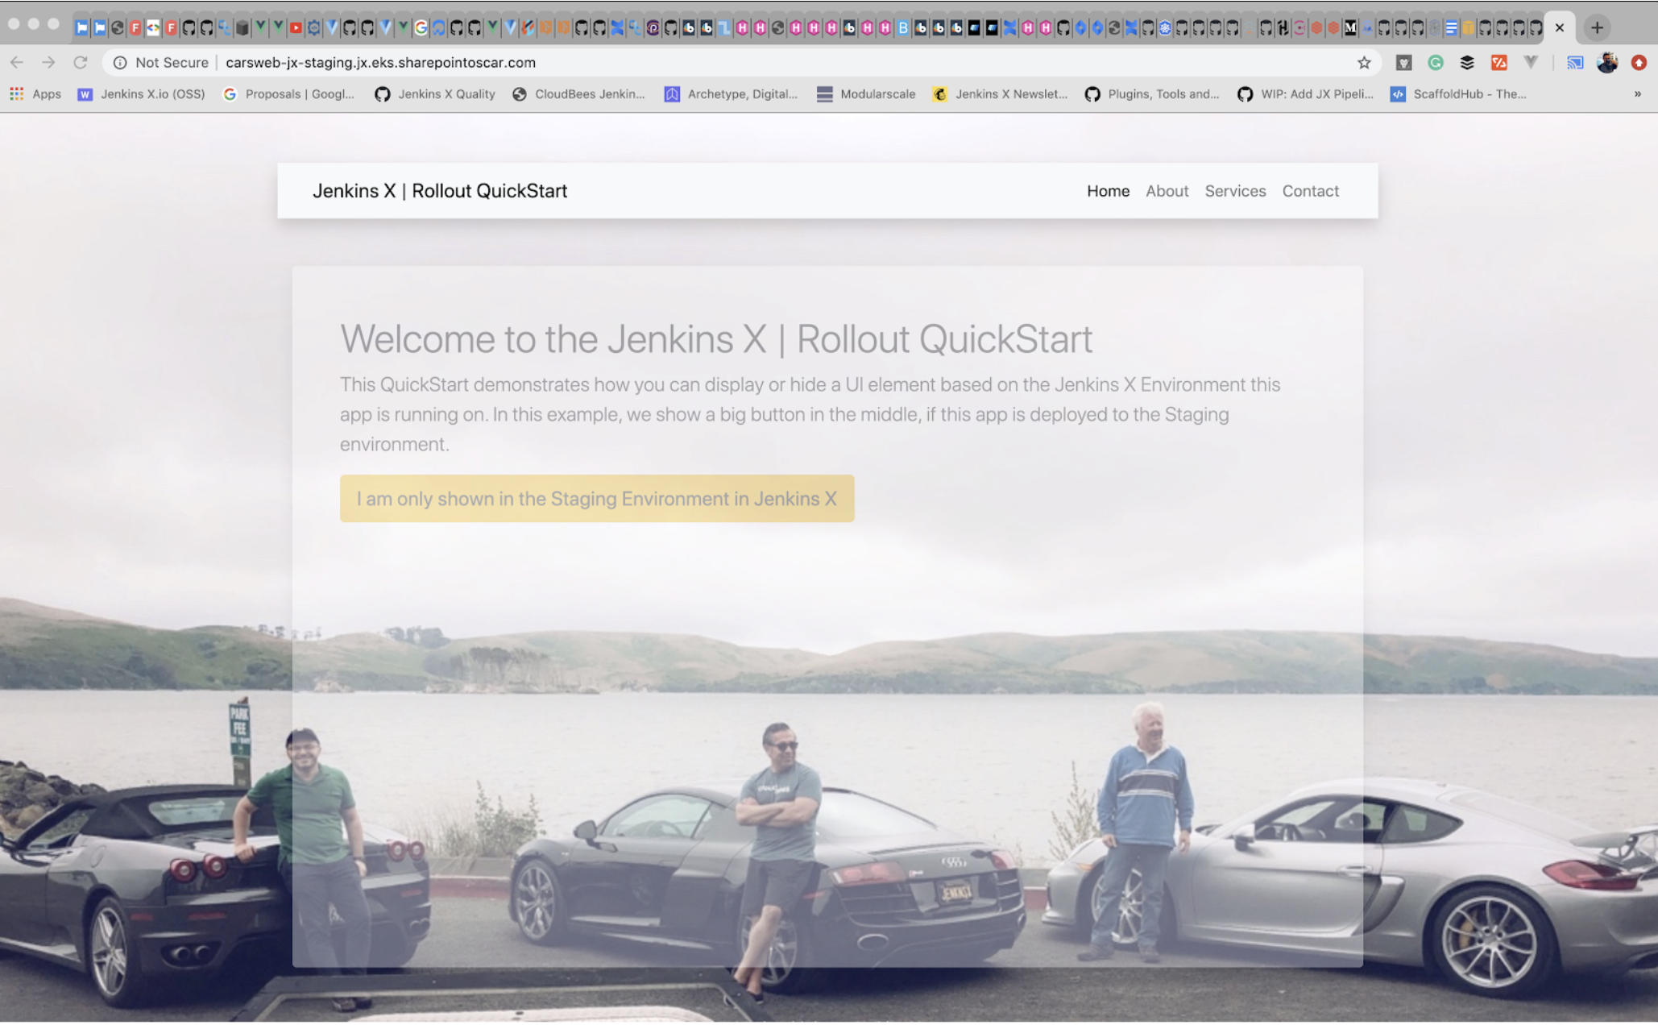The image size is (1658, 1025).
Task: Click the Jenkins X | Rollout QuickStart brand
Action: tap(440, 191)
